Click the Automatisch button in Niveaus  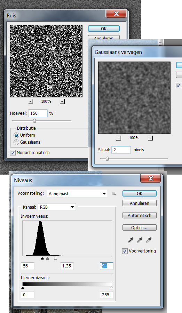[140, 215]
